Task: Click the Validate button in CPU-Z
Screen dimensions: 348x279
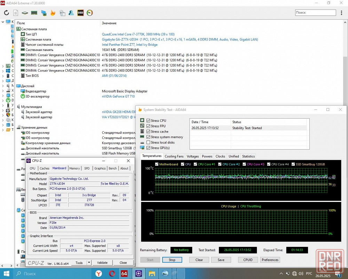Action: [102, 263]
